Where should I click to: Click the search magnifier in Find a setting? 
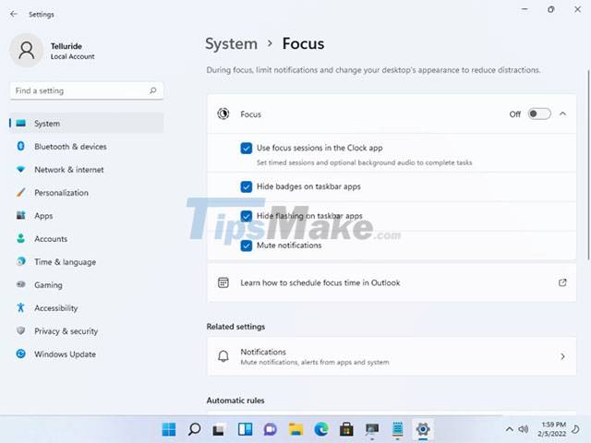152,90
